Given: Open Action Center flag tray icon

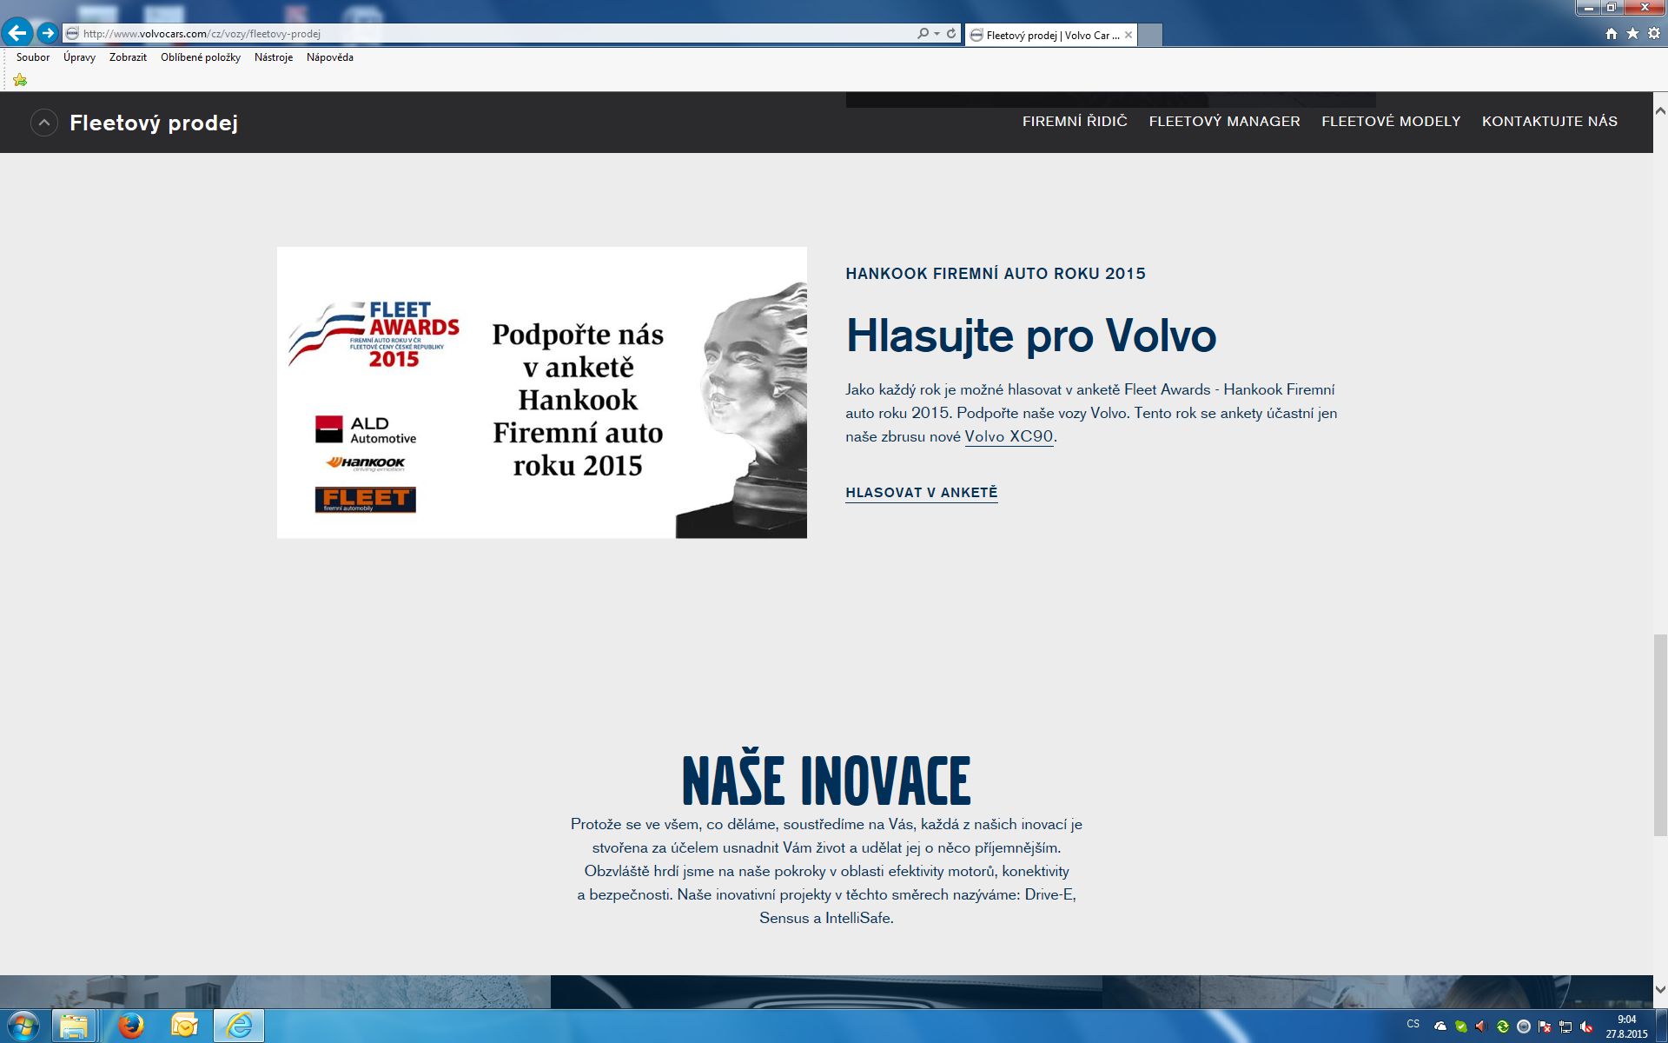Looking at the screenshot, I should tap(1545, 1026).
